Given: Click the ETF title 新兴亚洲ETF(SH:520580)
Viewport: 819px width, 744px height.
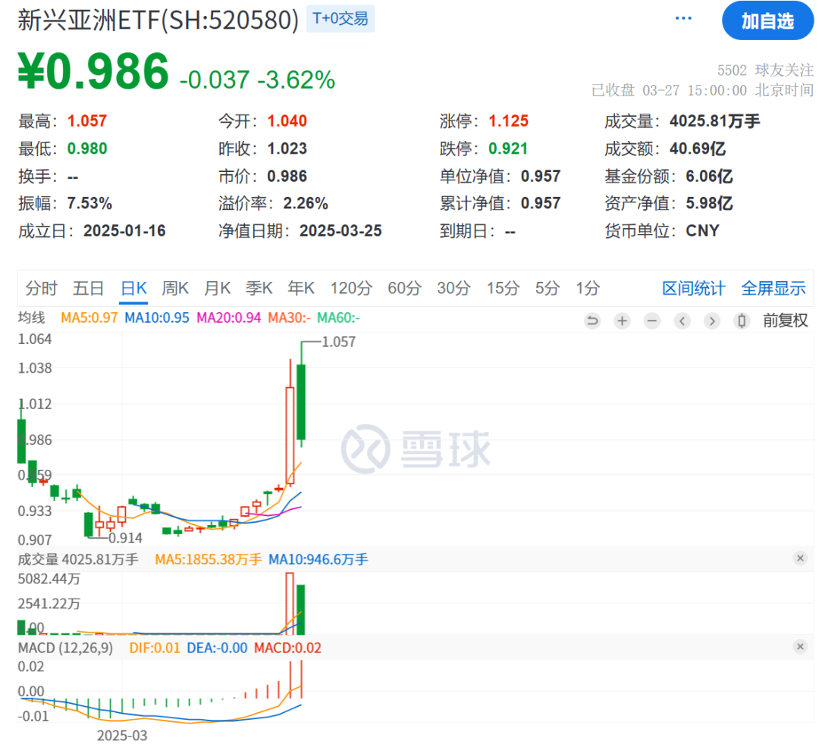Looking at the screenshot, I should pyautogui.click(x=158, y=21).
